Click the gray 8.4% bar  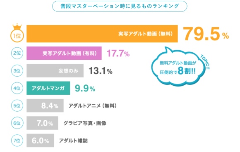click(x=45, y=105)
